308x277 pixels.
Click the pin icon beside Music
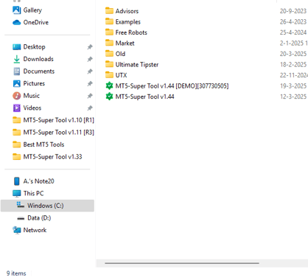coord(90,96)
